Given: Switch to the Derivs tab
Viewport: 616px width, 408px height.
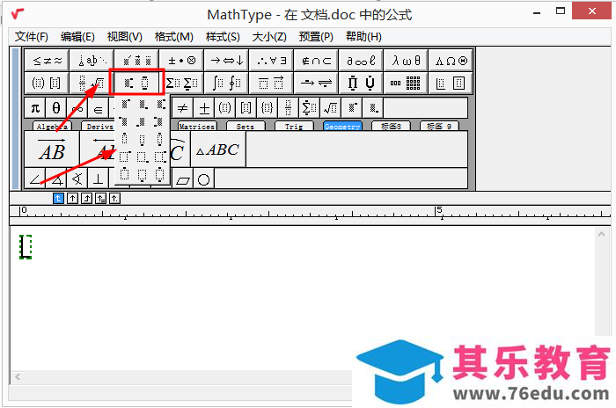Looking at the screenshot, I should click(99, 126).
